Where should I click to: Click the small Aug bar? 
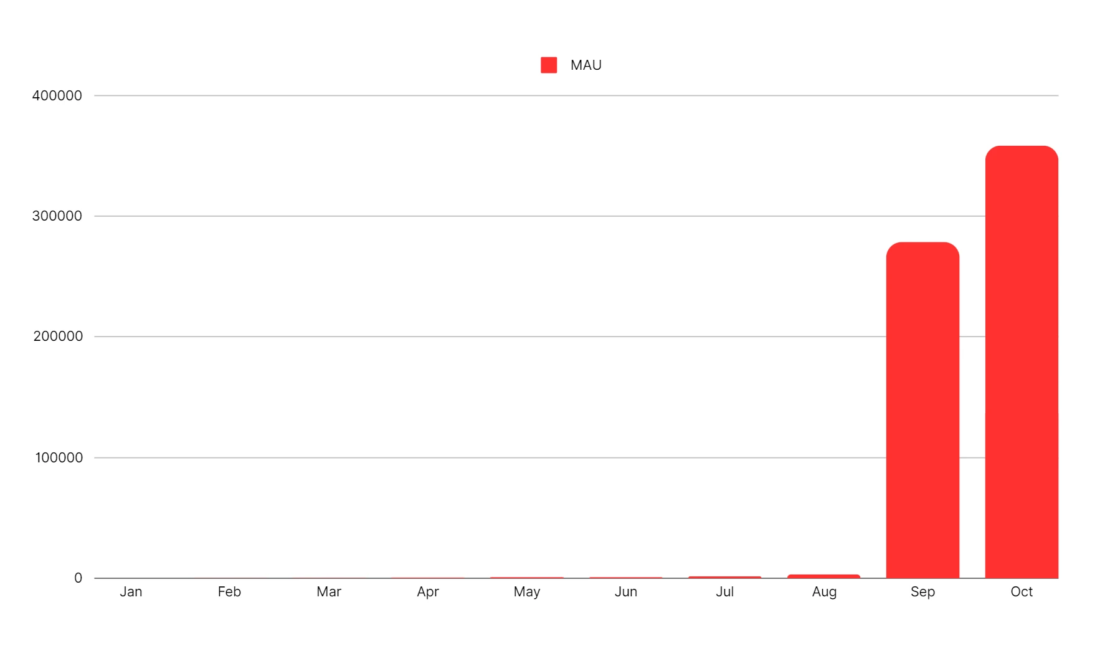pos(823,576)
